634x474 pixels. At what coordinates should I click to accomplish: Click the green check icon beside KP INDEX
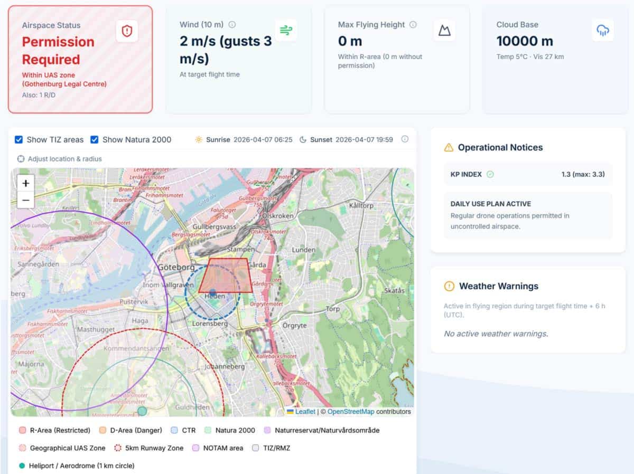(490, 174)
